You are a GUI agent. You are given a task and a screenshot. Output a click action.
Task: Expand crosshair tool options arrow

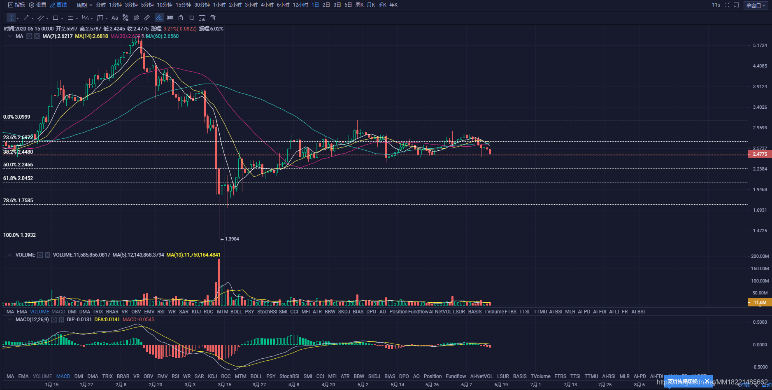pos(18,18)
